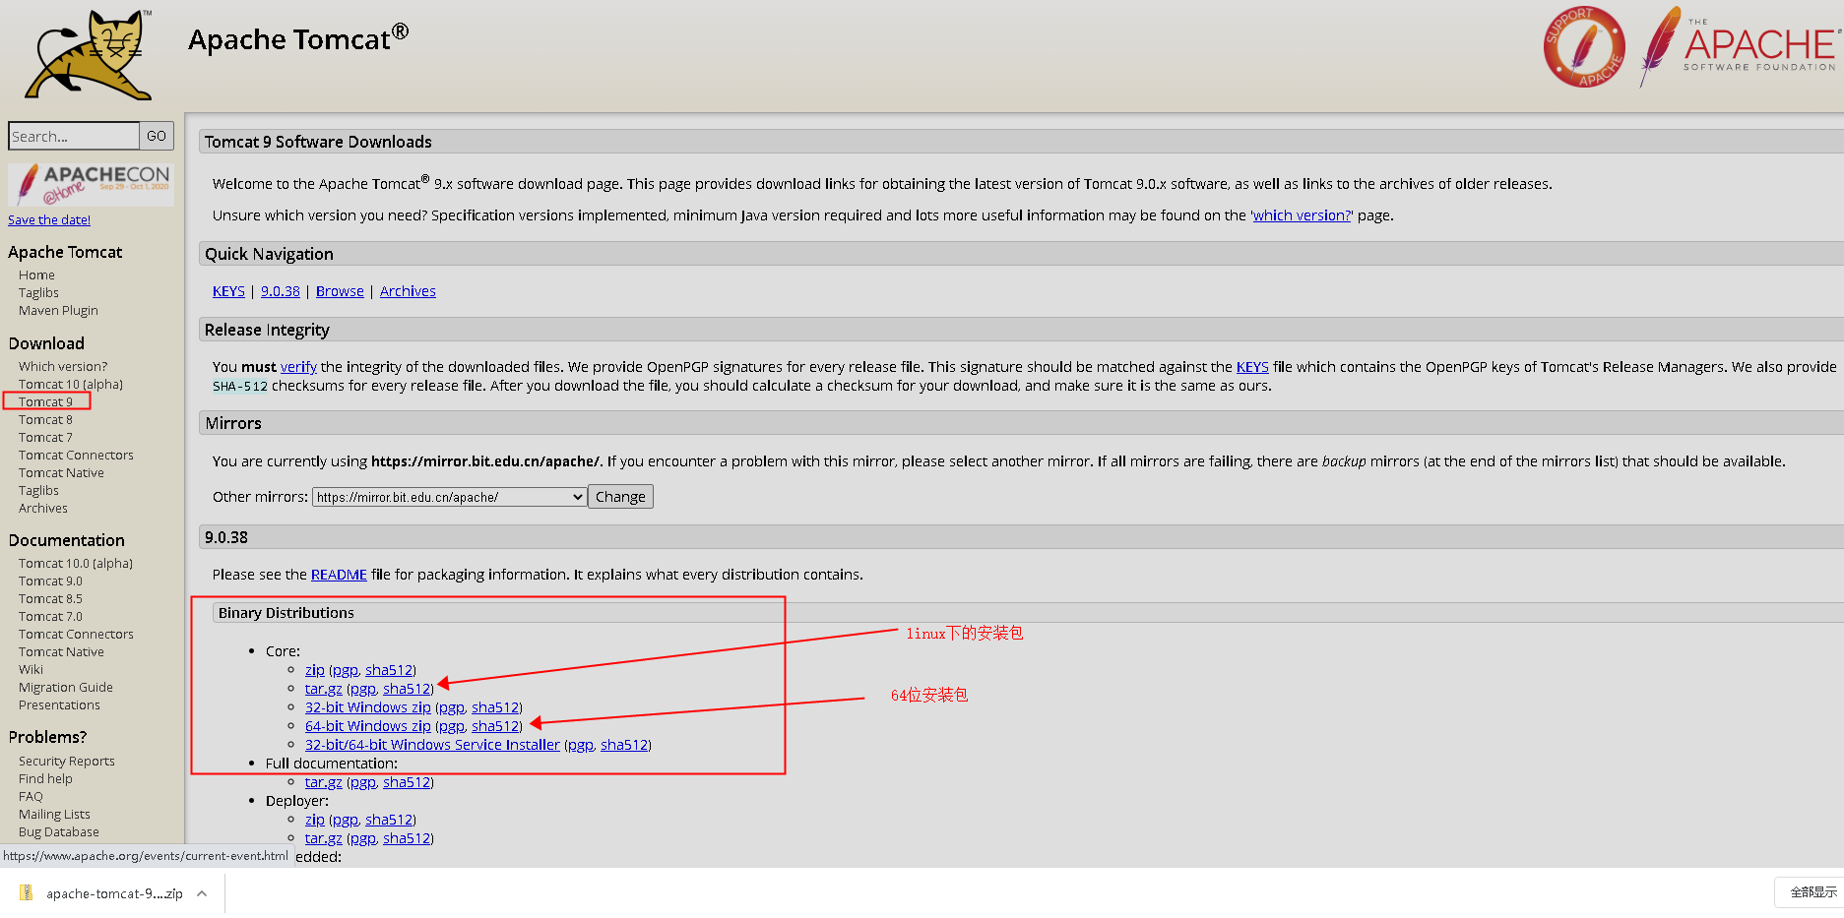The height and width of the screenshot is (918, 1844).
Task: Open the apache-tomcat-9 zip download item
Action: [x=114, y=893]
